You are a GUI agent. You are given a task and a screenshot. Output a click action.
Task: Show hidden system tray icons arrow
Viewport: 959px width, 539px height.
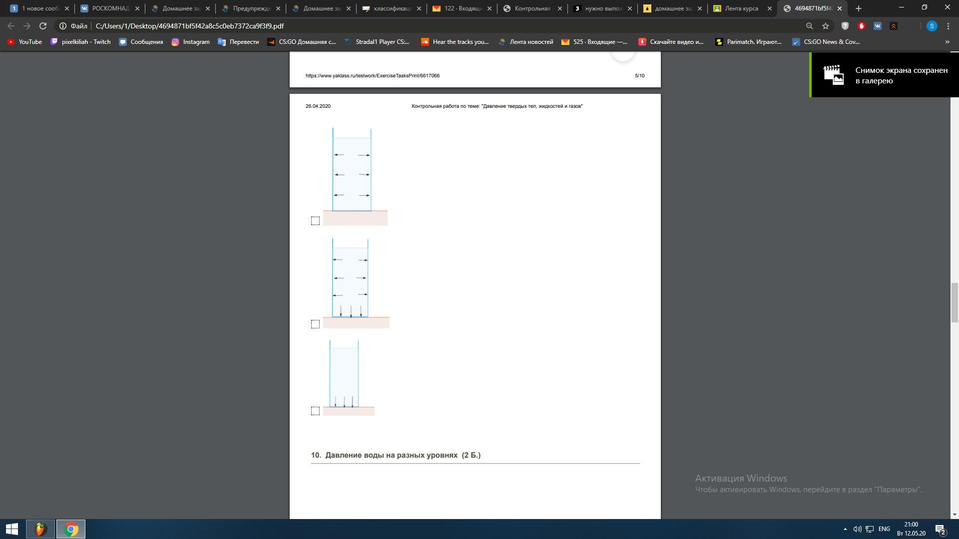coord(845,529)
